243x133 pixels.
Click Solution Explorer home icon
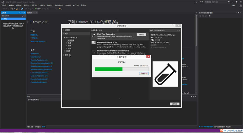(206, 16)
